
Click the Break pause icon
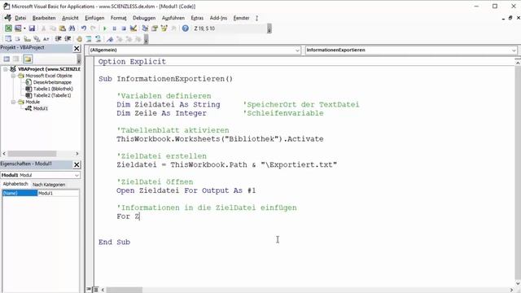tap(114, 28)
